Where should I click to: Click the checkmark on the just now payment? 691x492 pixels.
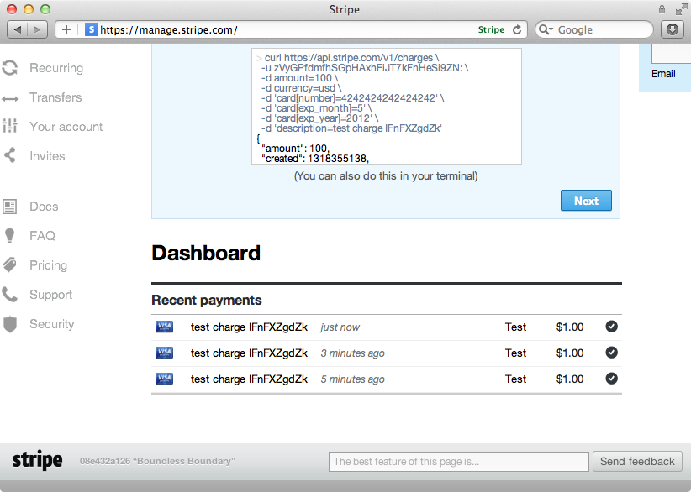point(611,327)
